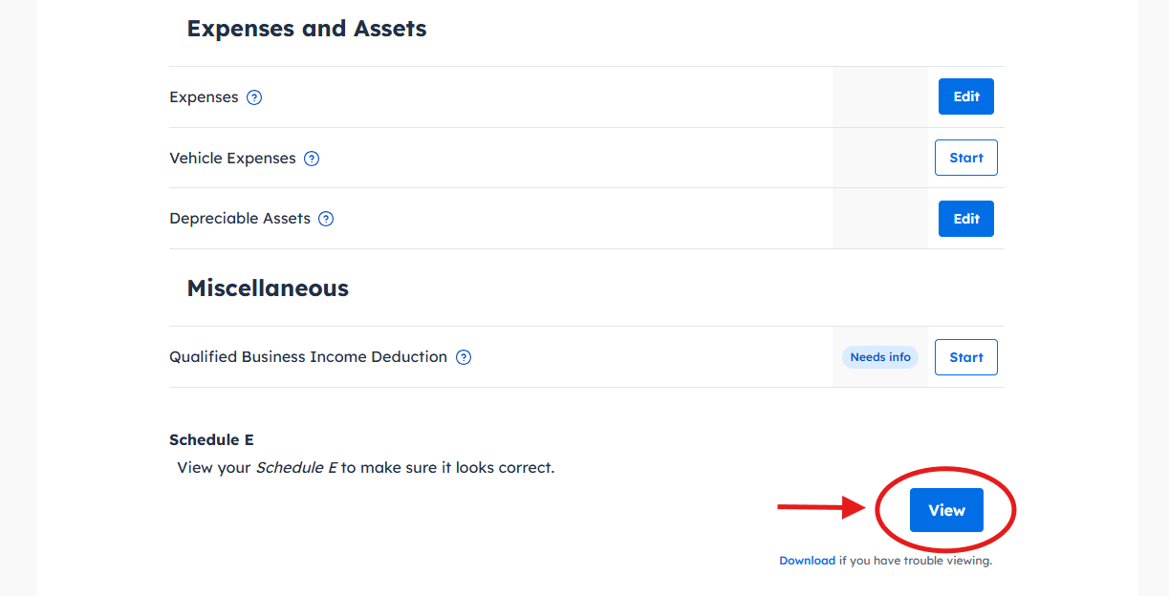Image resolution: width=1169 pixels, height=596 pixels.
Task: Select the Depreciable Assets row label
Action: coord(240,219)
